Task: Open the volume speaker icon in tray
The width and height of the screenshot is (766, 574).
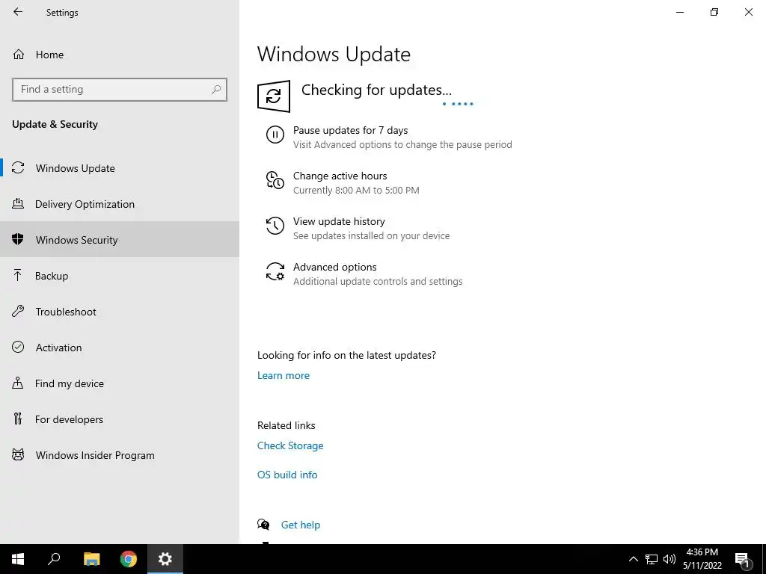Action: point(670,559)
